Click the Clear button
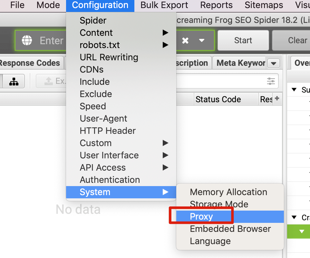 click(291, 40)
